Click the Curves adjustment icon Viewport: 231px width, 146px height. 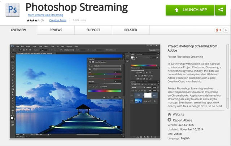pos(144,72)
